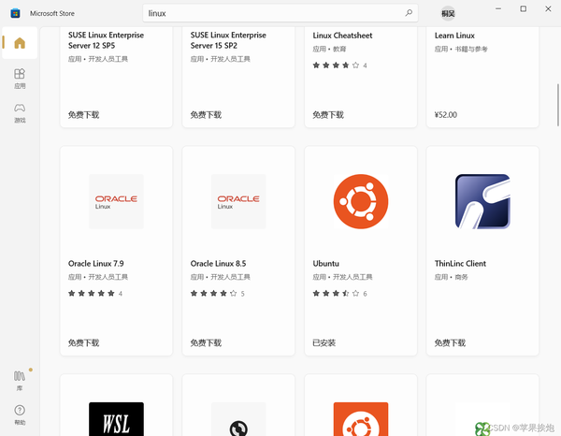Click the vertical scrollbar thumb
The image size is (561, 436).
click(557, 105)
